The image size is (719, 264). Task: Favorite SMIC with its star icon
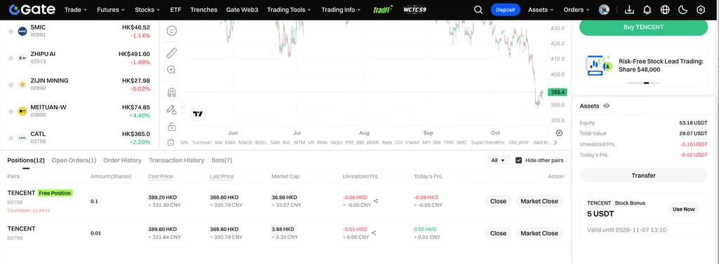(11, 32)
